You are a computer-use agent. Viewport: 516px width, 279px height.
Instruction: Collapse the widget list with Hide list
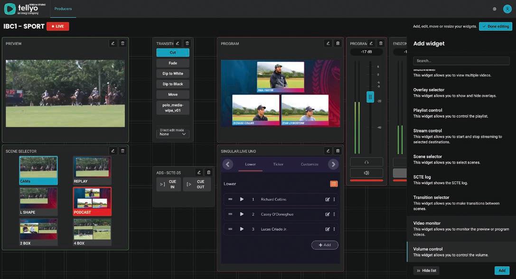pos(426,270)
